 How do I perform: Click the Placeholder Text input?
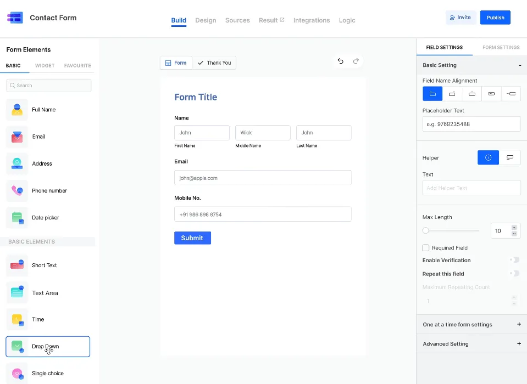(x=471, y=124)
